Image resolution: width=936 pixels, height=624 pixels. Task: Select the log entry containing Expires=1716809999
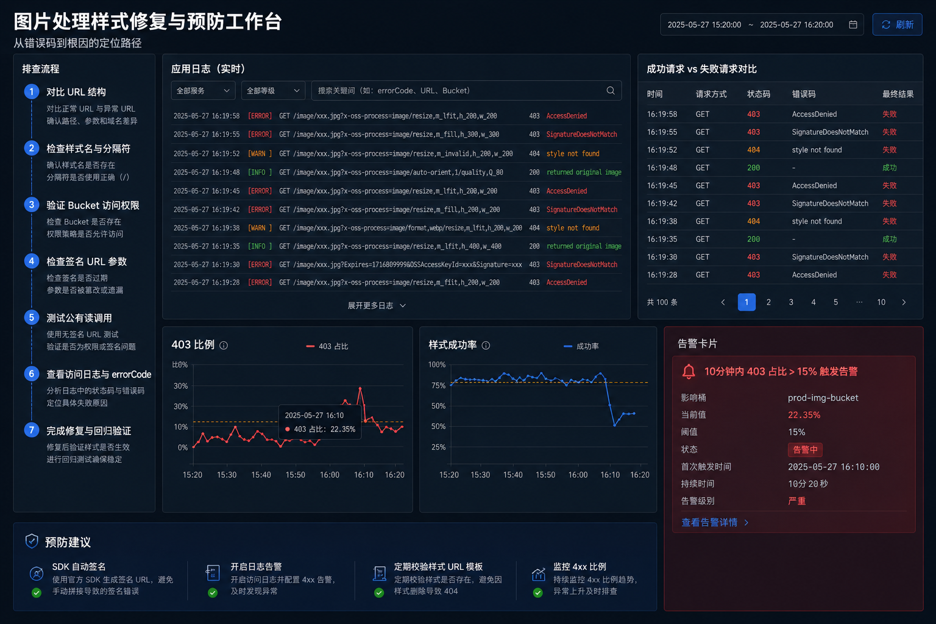(396, 264)
